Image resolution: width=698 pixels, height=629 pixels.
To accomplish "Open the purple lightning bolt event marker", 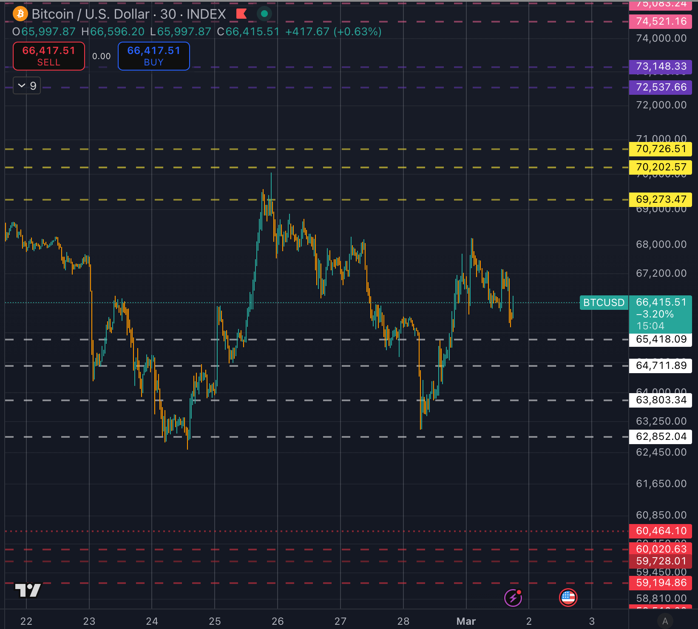I will point(513,598).
